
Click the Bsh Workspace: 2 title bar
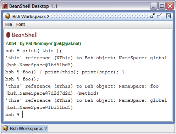tap(88, 16)
